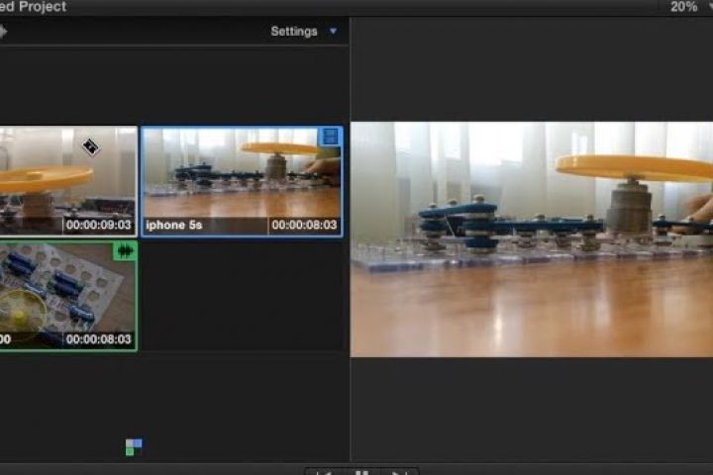Click the colored squares angle layout icon
This screenshot has width=713, height=475.
[x=134, y=447]
